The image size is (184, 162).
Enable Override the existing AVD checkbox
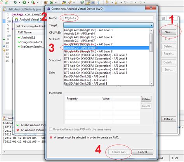coord(51,129)
